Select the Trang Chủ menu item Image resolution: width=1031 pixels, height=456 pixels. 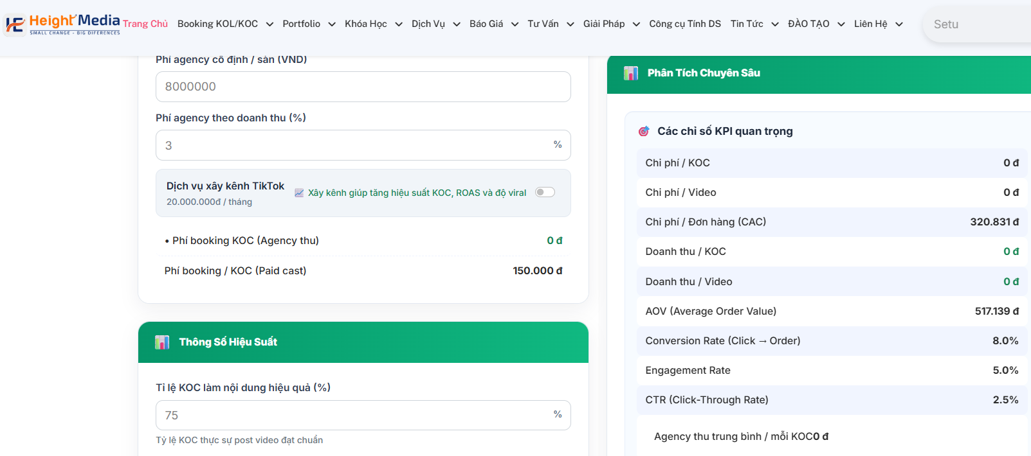pyautogui.click(x=146, y=23)
